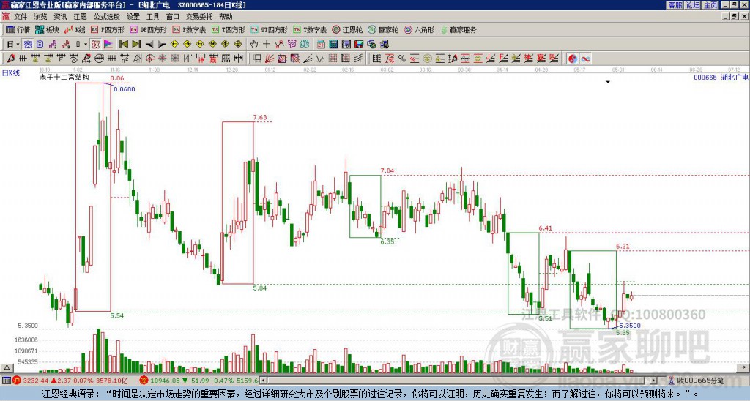750x401 pixels.
Task: Select the red pencil drawing tool
Action: (10, 59)
